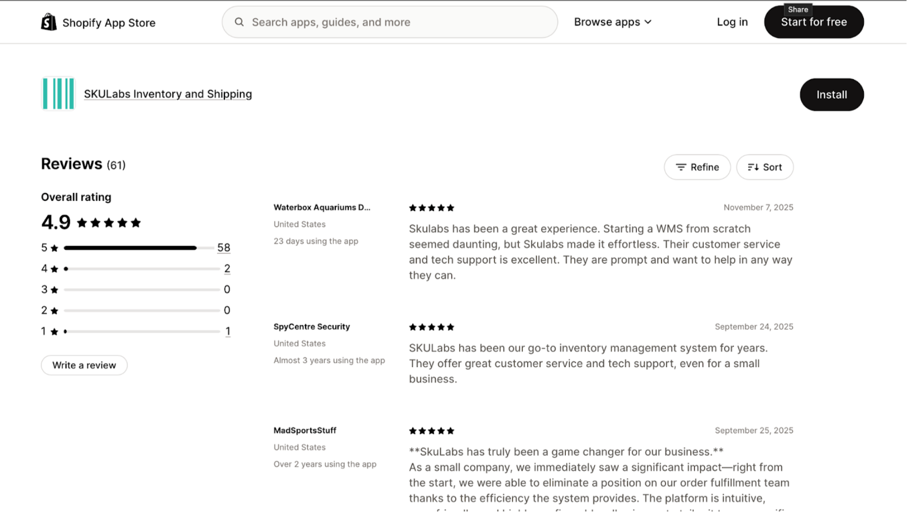Image resolution: width=907 pixels, height=524 pixels.
Task: Click the Log in link
Action: (x=732, y=22)
